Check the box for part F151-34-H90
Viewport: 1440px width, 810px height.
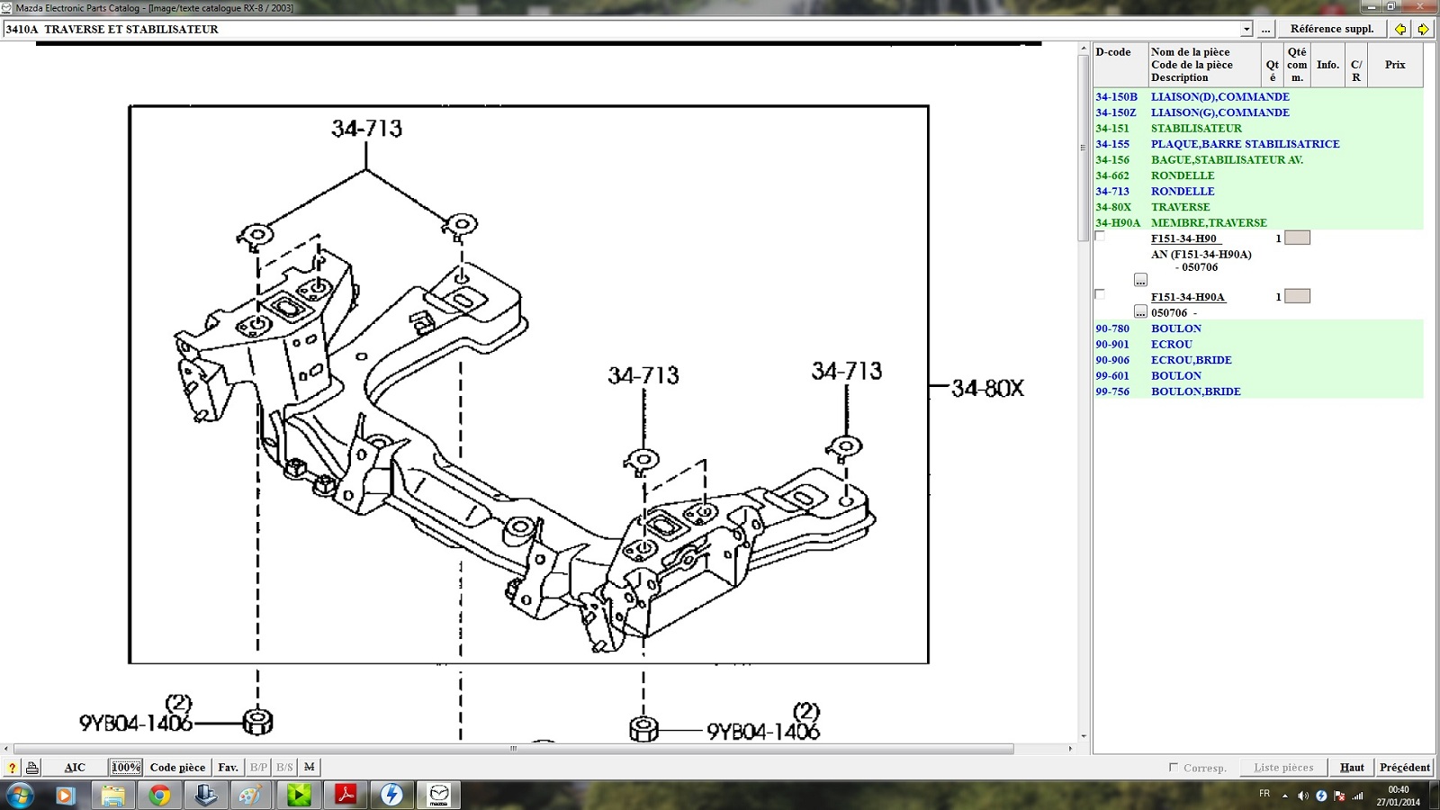(x=1099, y=237)
